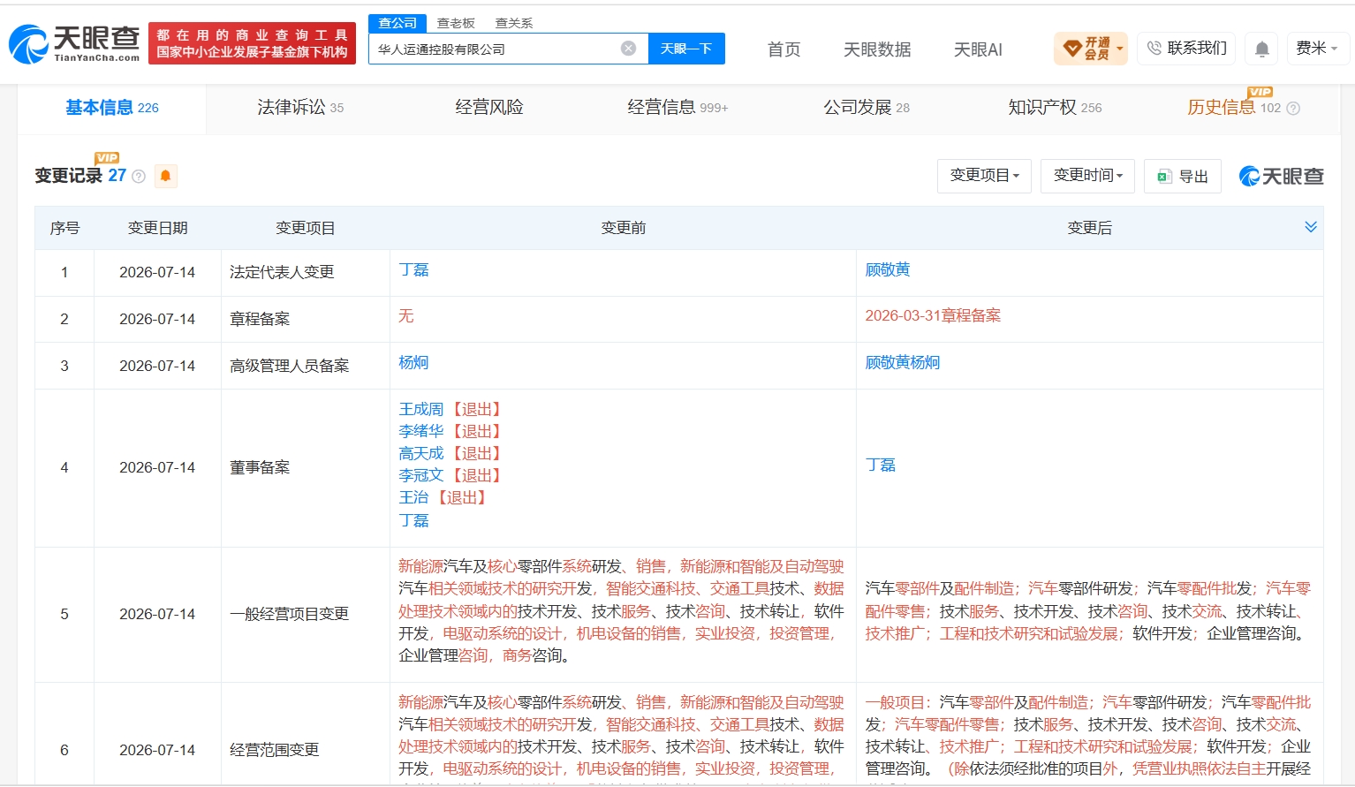Open the 变更时间 filter dropdown

[1088, 176]
